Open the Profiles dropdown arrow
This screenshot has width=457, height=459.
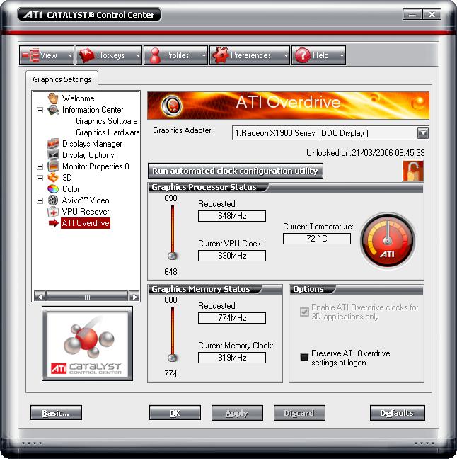point(204,55)
